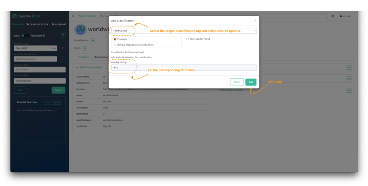Enable Remove propagation on entity delete

coord(115,45)
